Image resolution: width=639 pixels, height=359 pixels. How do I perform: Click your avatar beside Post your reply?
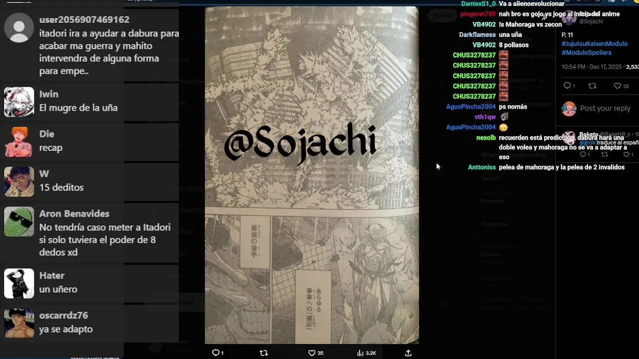(x=569, y=108)
